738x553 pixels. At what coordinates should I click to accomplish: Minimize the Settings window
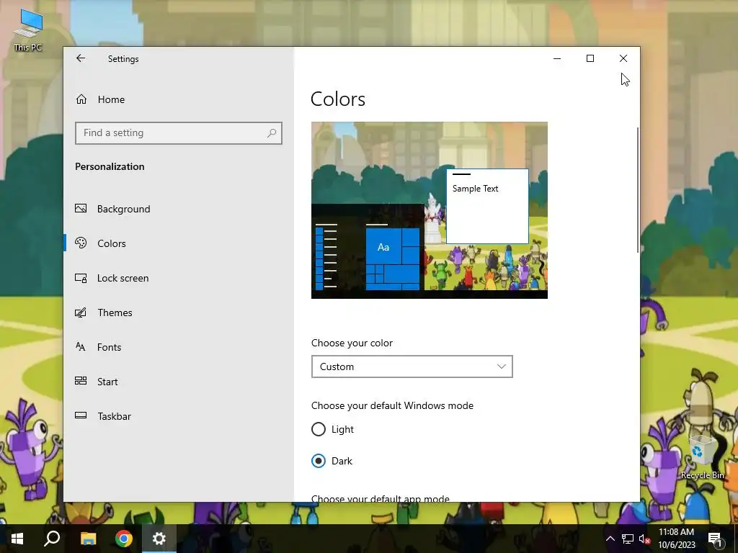[x=557, y=58]
